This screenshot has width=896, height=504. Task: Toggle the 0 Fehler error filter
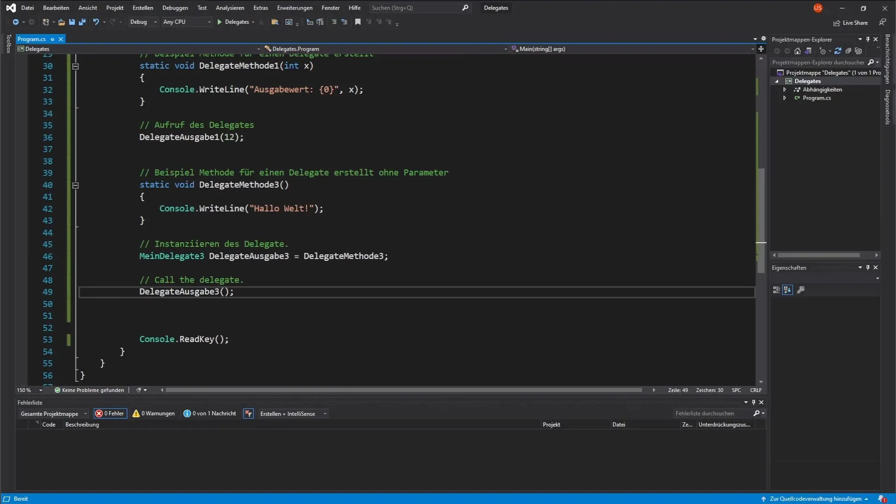110,413
